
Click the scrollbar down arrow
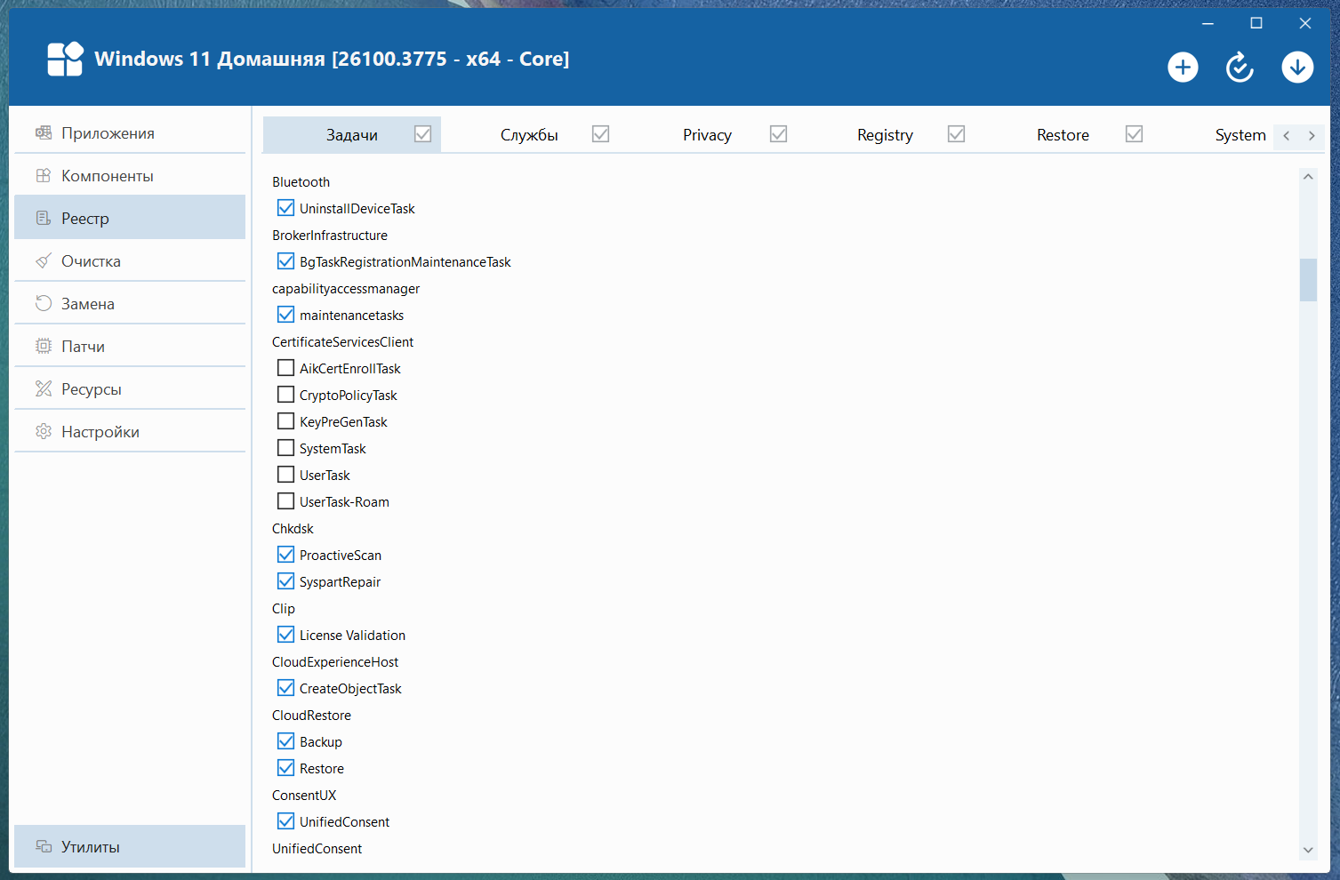pos(1308,850)
